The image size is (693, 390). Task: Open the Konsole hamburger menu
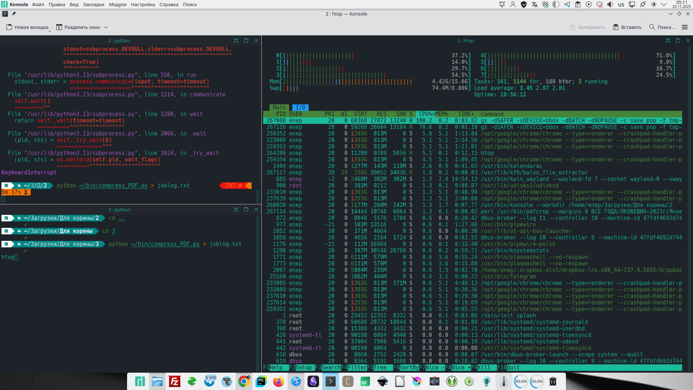tap(684, 27)
